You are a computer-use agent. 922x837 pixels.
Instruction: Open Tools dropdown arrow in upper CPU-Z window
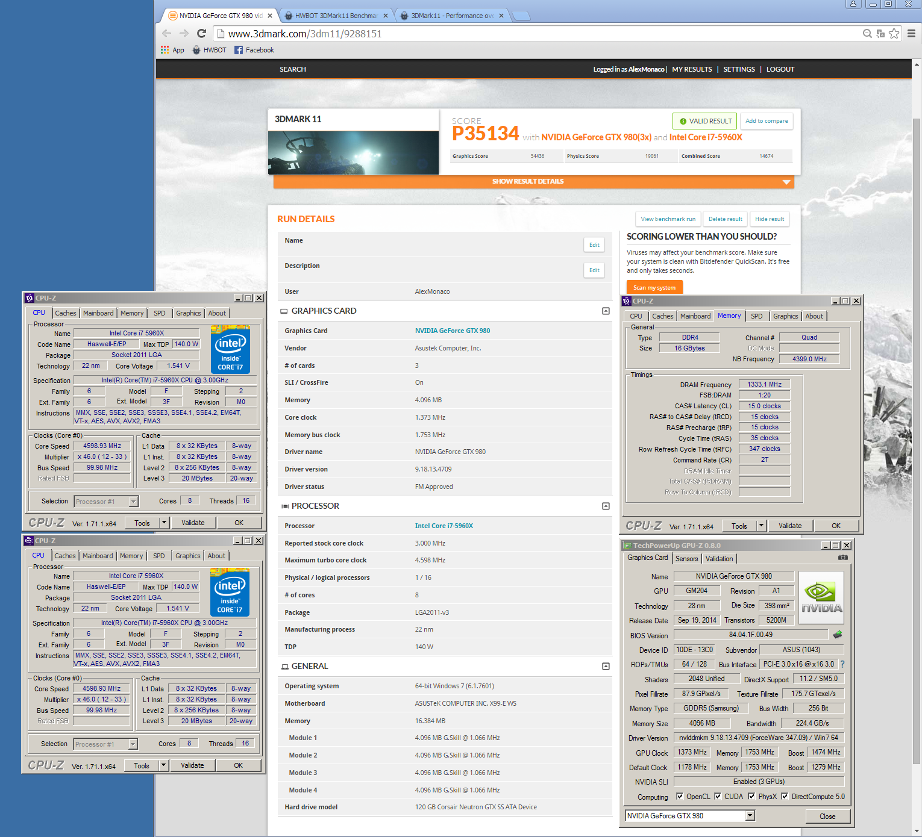coord(165,523)
